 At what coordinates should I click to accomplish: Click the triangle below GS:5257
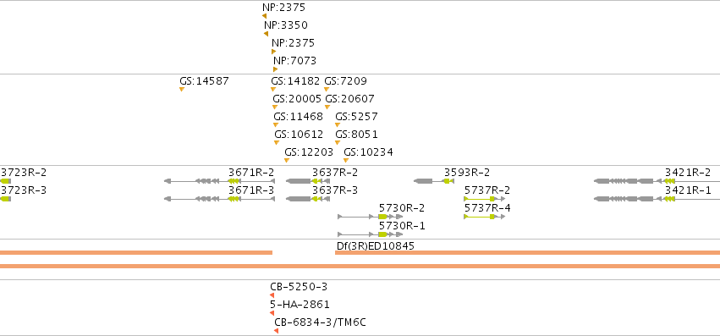(338, 124)
